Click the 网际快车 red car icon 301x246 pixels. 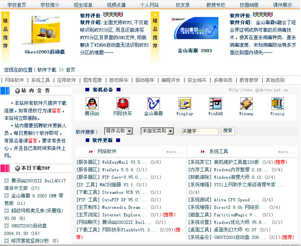pos(123,104)
